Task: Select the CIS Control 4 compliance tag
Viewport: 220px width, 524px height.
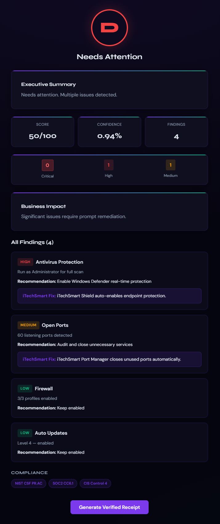Action: 95,483
